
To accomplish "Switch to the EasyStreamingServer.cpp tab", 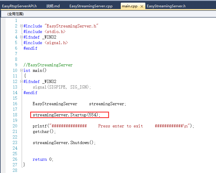I will pos(91,6).
